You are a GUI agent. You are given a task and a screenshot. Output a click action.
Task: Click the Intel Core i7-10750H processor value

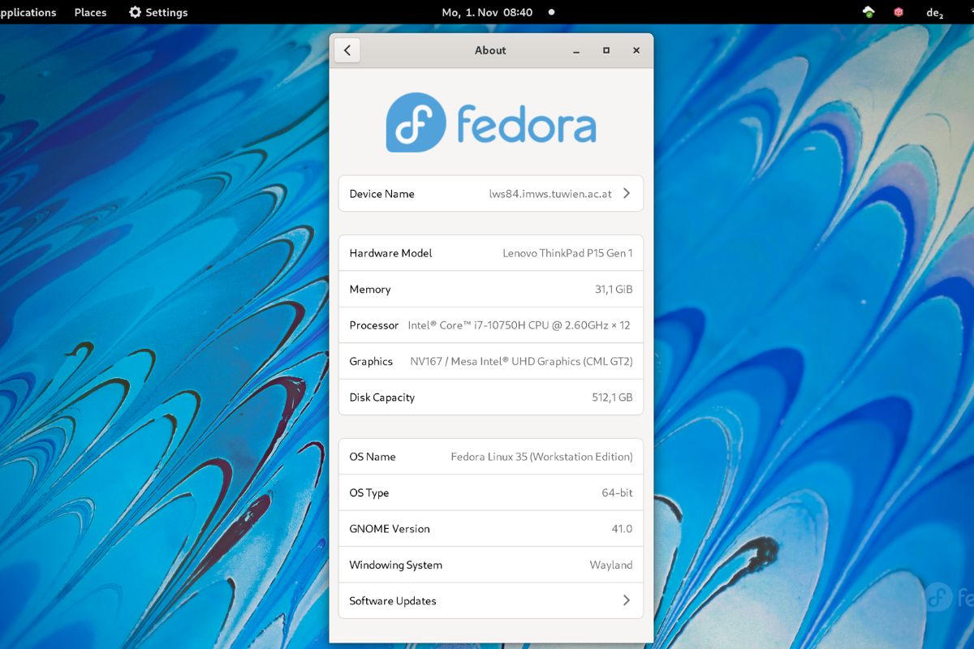click(x=519, y=325)
